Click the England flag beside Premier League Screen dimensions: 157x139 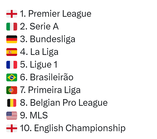pos(12,14)
